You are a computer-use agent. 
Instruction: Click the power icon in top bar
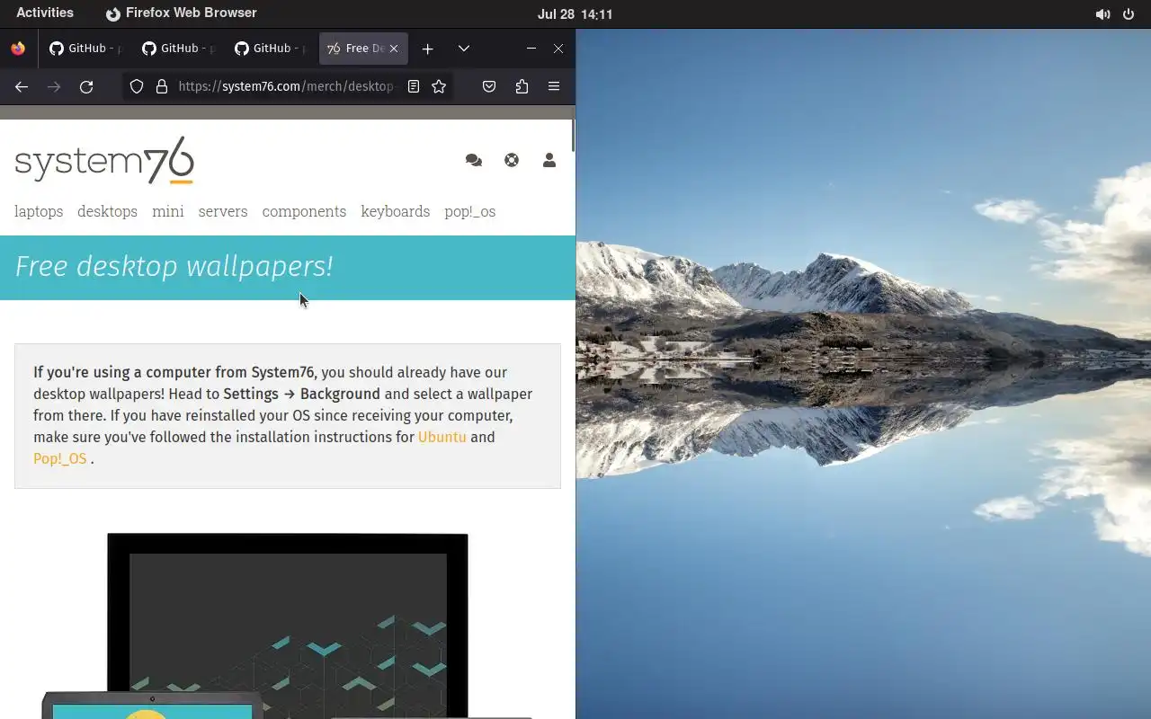click(1129, 14)
